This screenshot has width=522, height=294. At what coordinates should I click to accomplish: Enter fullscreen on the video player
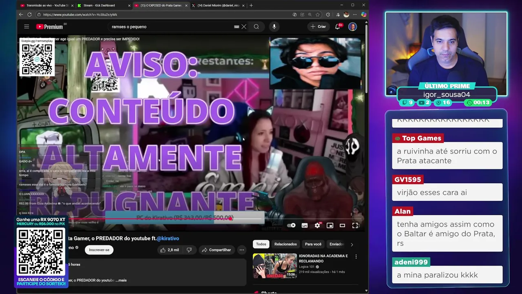point(355,225)
